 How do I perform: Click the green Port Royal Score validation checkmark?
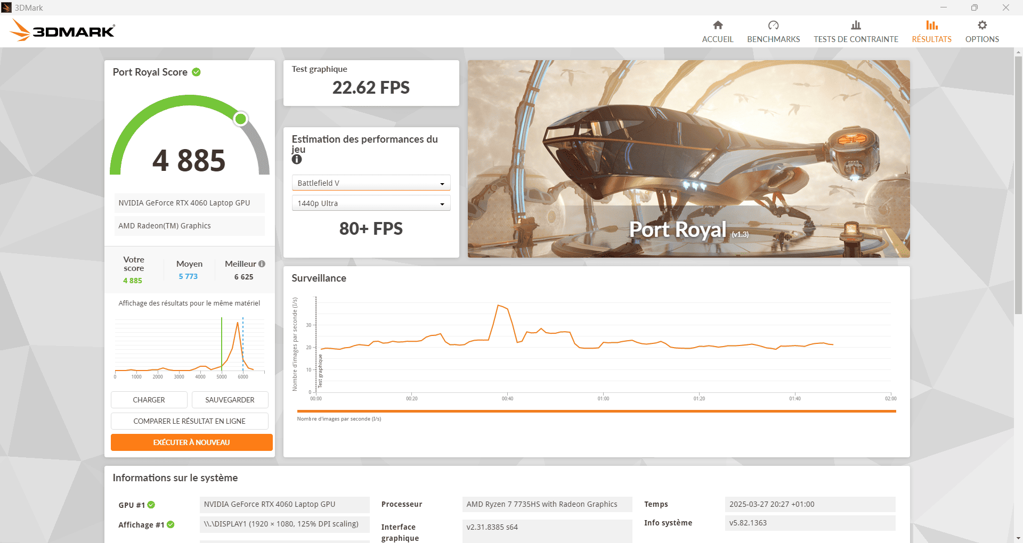click(196, 72)
